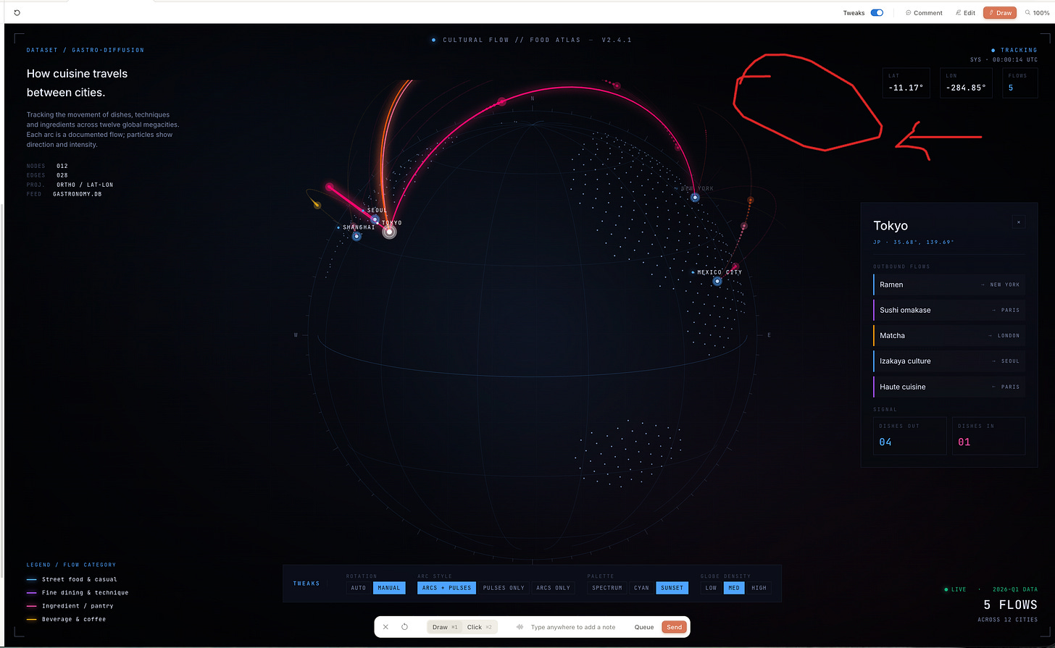This screenshot has height=648, width=1055.
Task: Click the GASTRONOMY.DB feed value
Action: [x=78, y=194]
